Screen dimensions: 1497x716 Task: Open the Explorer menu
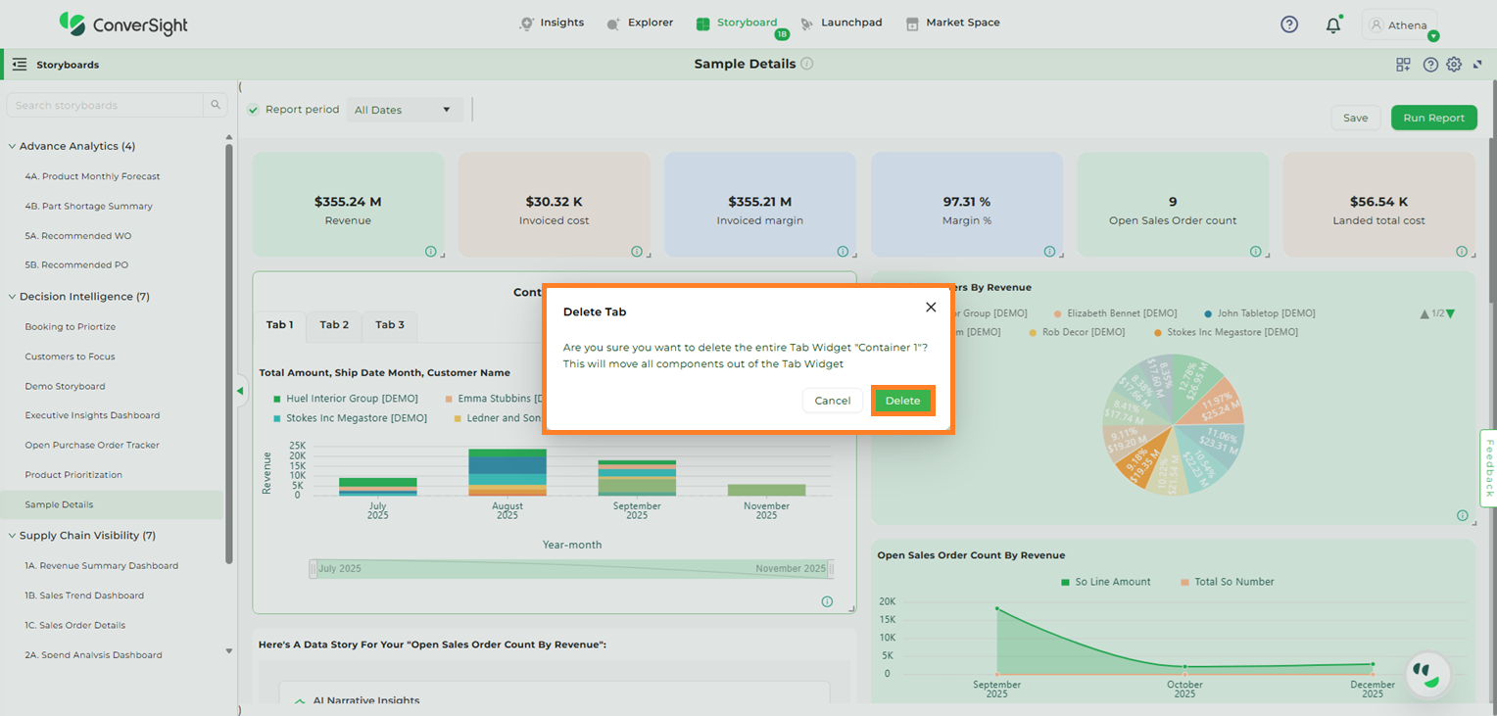640,23
